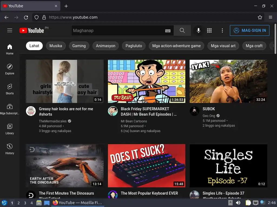Select the Musika filter chip

56,46
